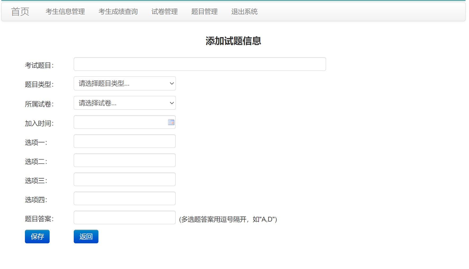This screenshot has width=469, height=269.
Task: Click the 题目类型 label
Action: [x=39, y=85]
